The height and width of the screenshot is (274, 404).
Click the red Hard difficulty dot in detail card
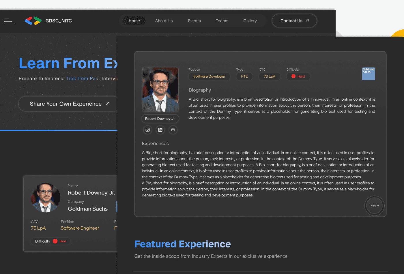293,76
